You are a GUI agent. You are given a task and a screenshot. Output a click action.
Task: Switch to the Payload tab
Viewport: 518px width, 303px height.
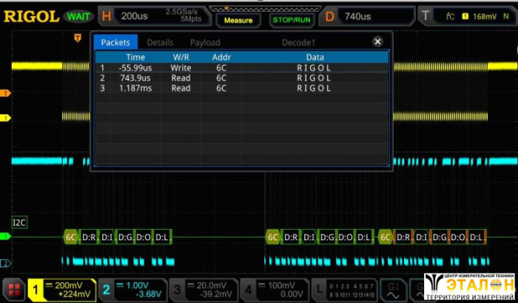(205, 43)
